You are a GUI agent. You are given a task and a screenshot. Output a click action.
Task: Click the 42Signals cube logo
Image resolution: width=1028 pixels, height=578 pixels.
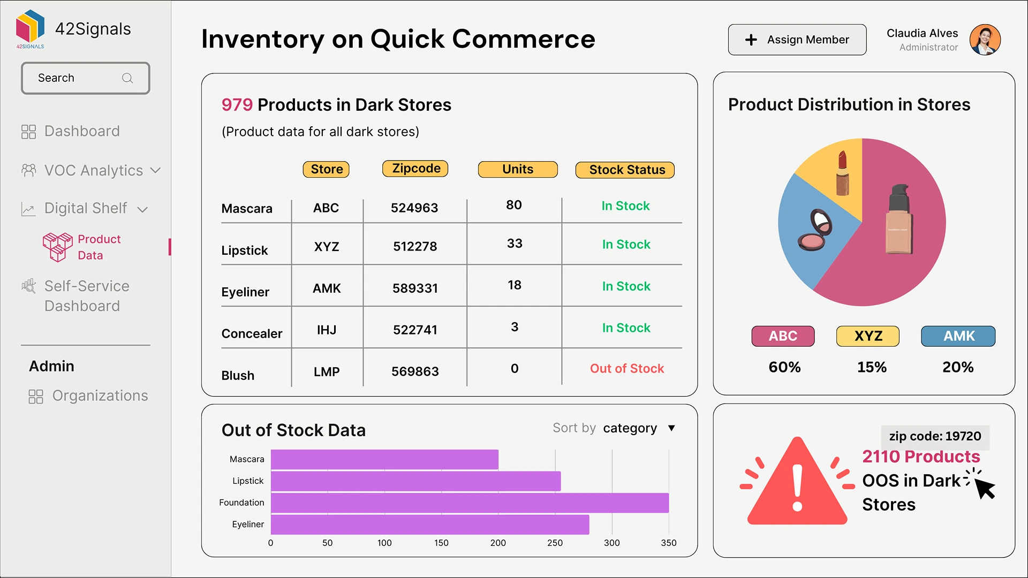(30, 27)
